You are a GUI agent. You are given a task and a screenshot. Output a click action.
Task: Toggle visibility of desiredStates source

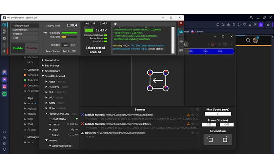click(x=193, y=123)
